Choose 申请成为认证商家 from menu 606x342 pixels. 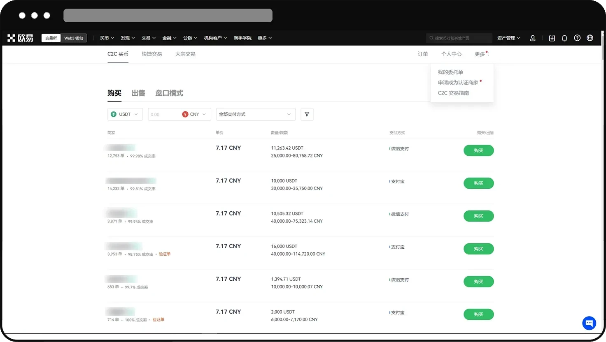click(458, 83)
